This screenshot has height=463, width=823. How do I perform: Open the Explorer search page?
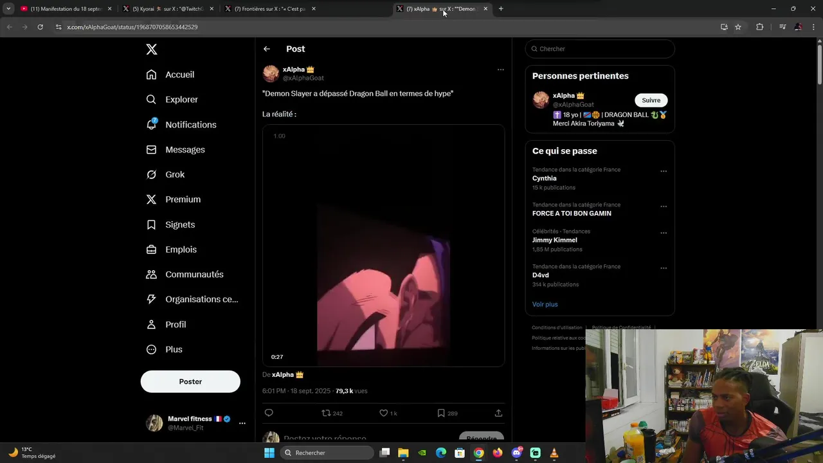tap(172, 100)
